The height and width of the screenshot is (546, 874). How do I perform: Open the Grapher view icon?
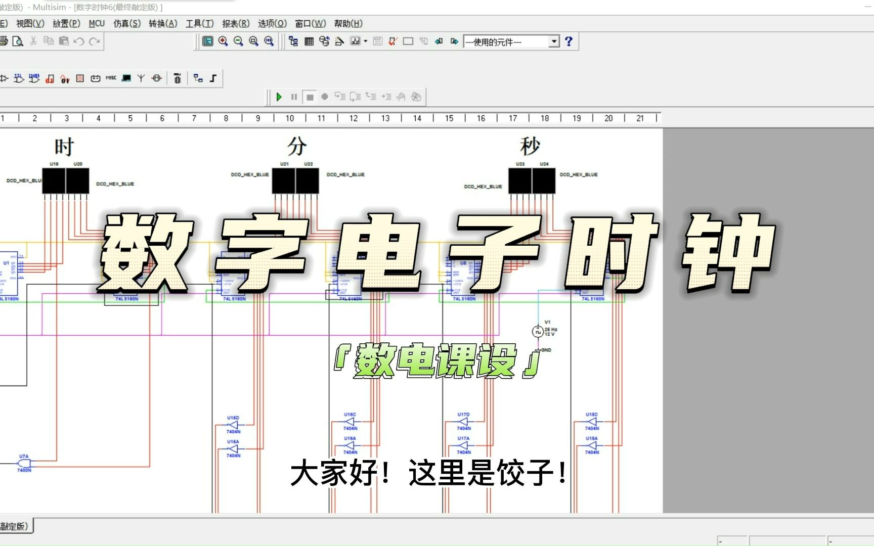click(x=356, y=41)
